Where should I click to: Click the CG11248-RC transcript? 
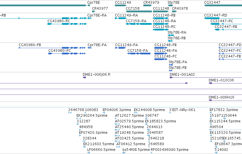point(161,30)
